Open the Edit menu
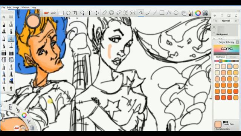 pos(9,8)
